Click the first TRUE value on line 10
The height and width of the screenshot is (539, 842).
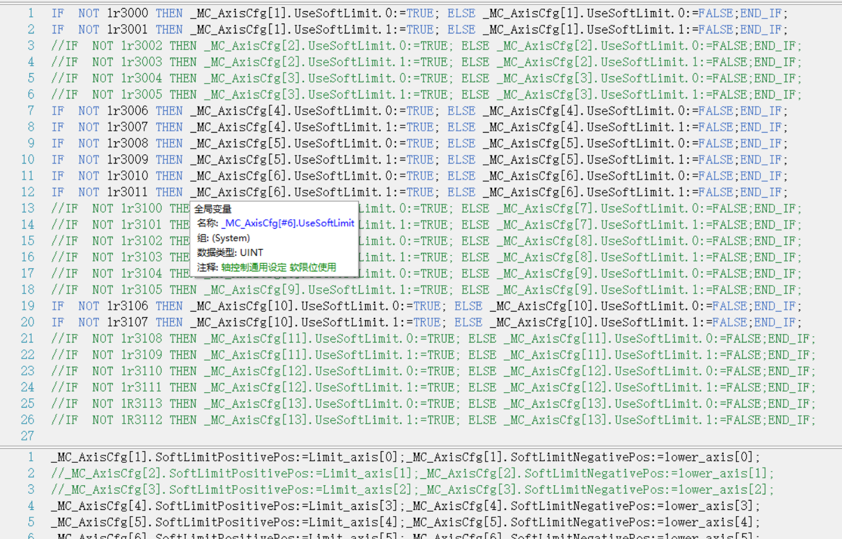[x=420, y=160]
